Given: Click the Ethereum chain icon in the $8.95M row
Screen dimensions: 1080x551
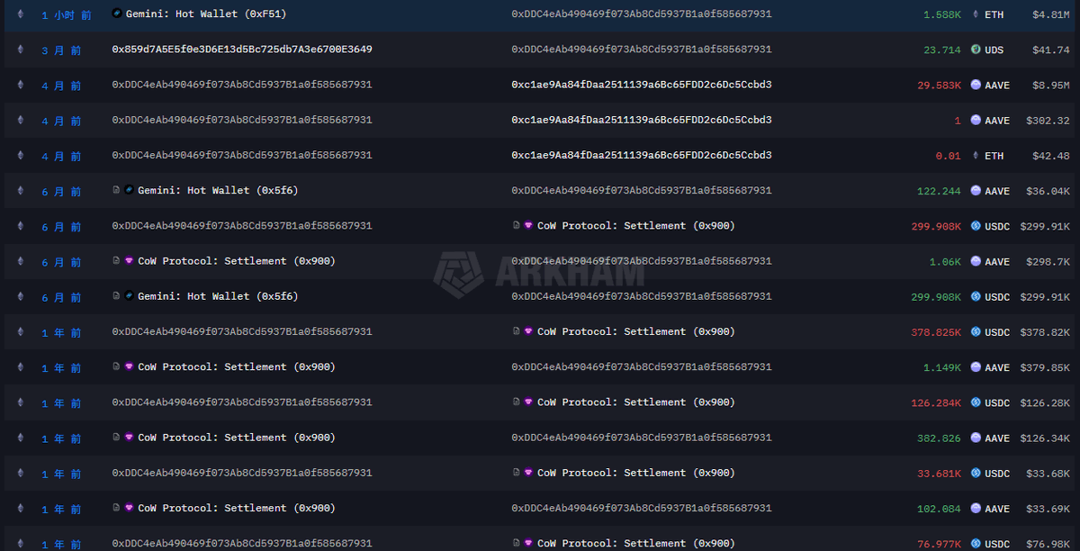Looking at the screenshot, I should (22, 85).
